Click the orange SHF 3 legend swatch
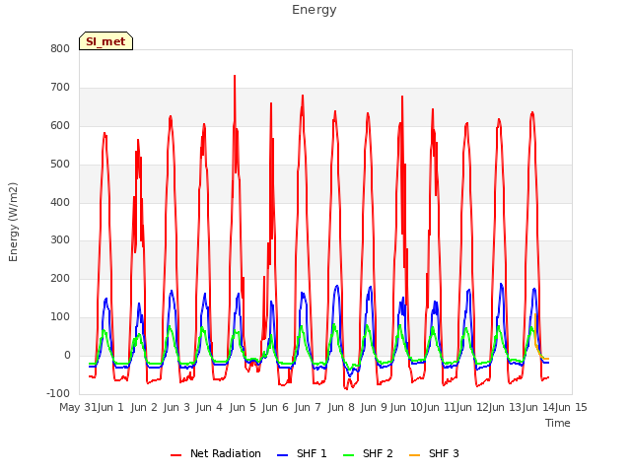631x473 pixels. [414, 455]
